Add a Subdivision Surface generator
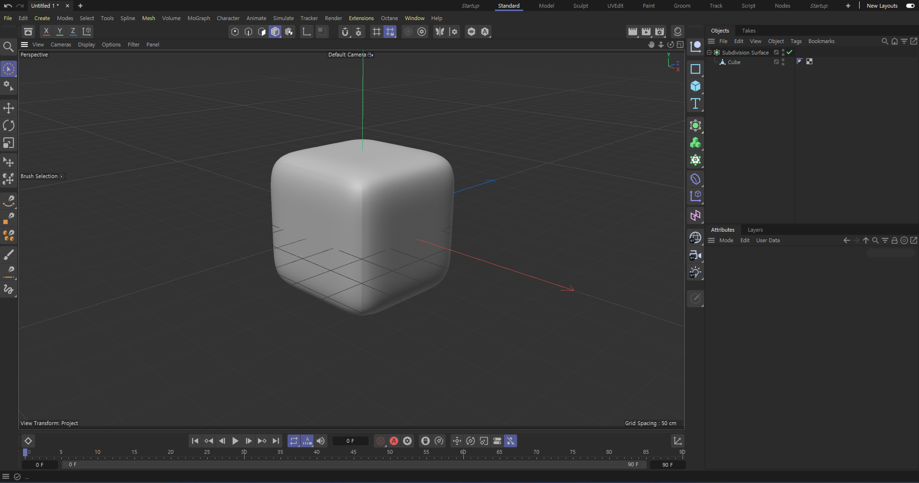 (695, 126)
